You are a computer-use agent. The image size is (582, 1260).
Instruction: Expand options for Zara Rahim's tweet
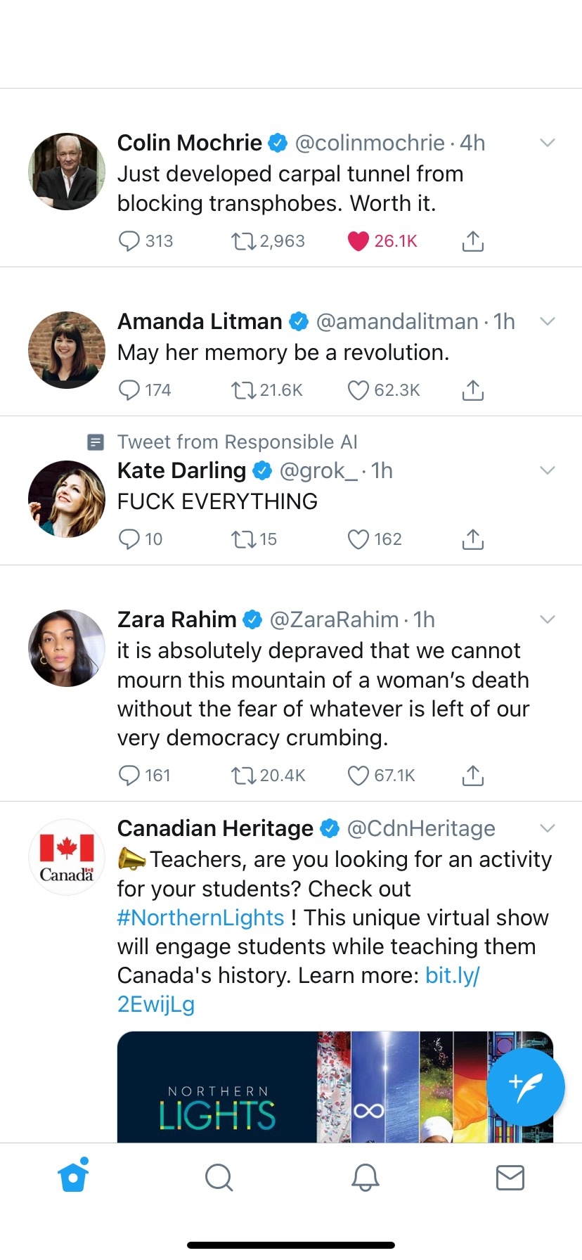tap(548, 619)
